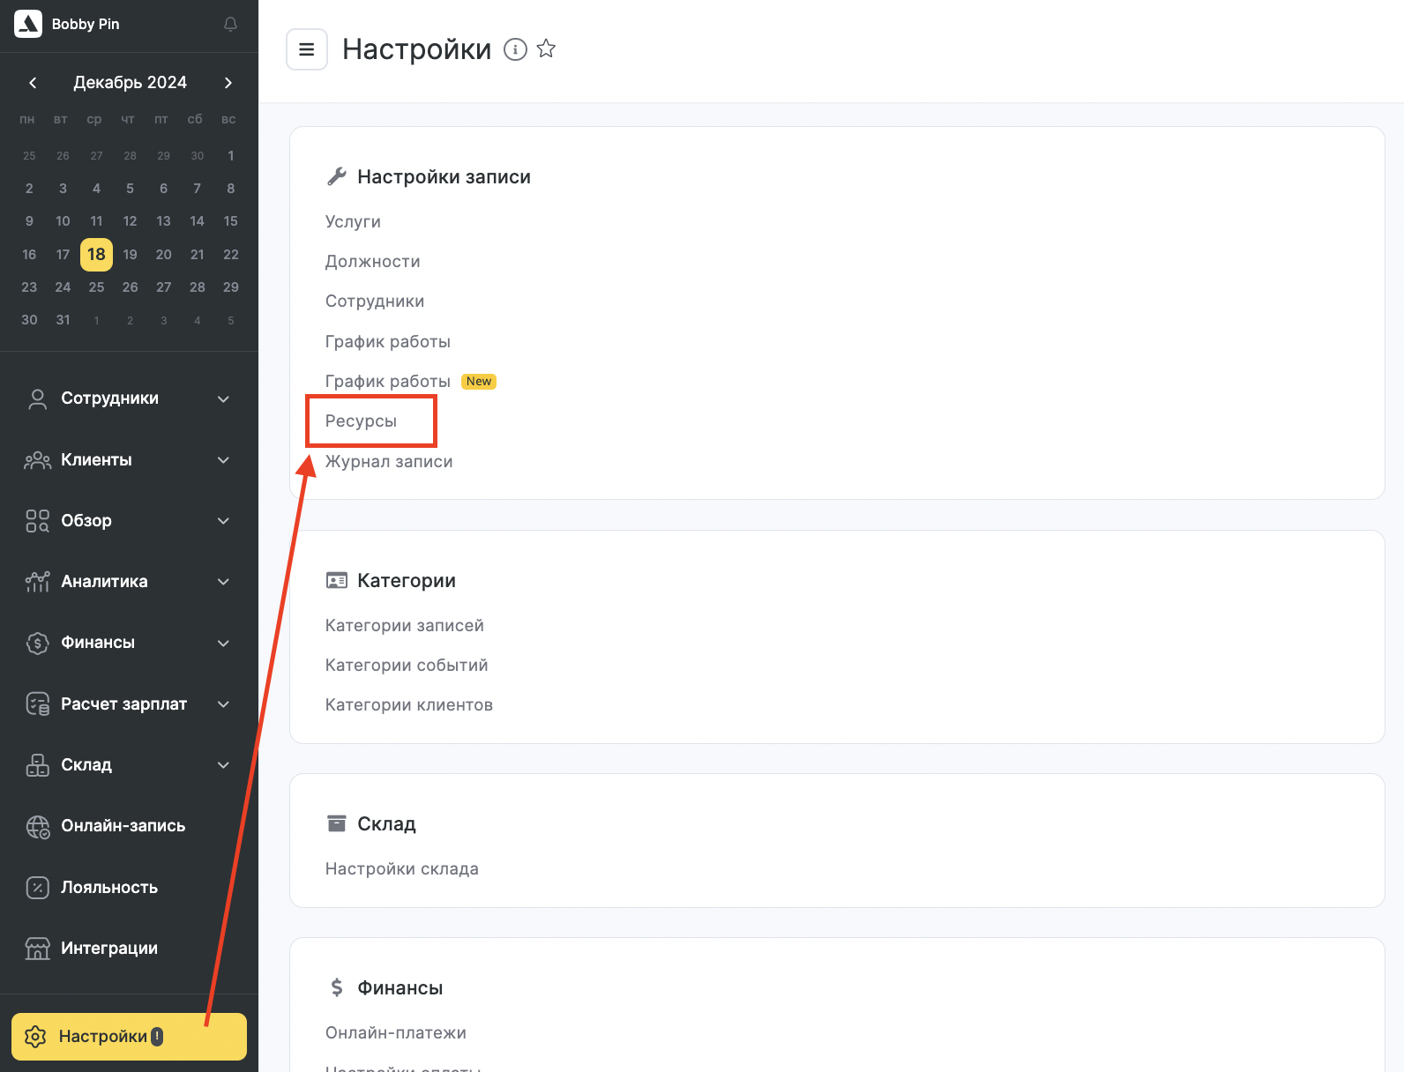Select December 31 in the calendar
The width and height of the screenshot is (1404, 1072).
pos(63,320)
